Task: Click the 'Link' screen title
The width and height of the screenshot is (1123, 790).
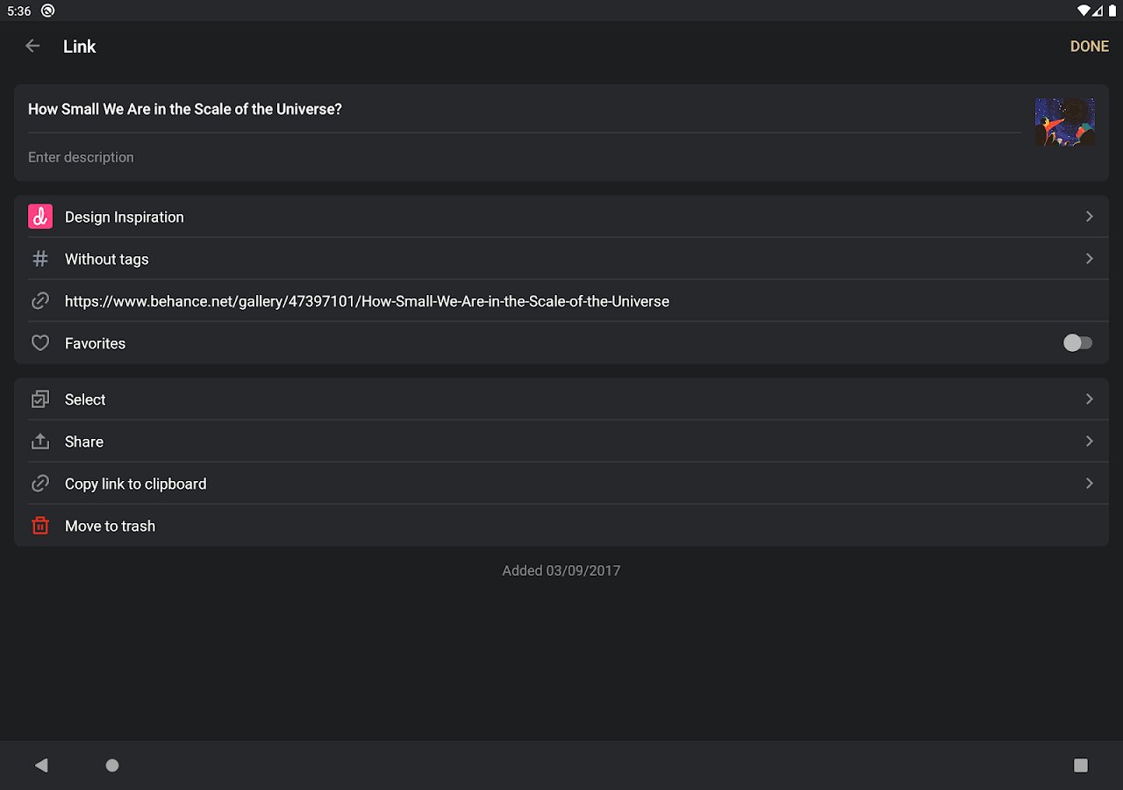Action: [x=79, y=47]
